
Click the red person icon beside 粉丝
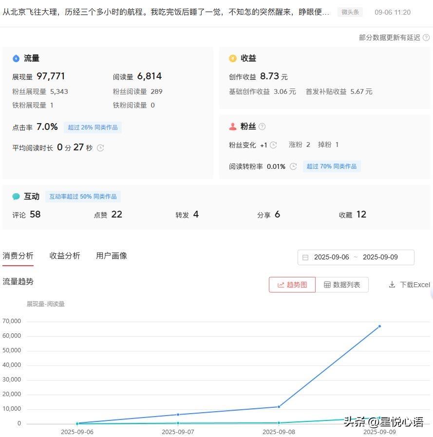(x=233, y=127)
